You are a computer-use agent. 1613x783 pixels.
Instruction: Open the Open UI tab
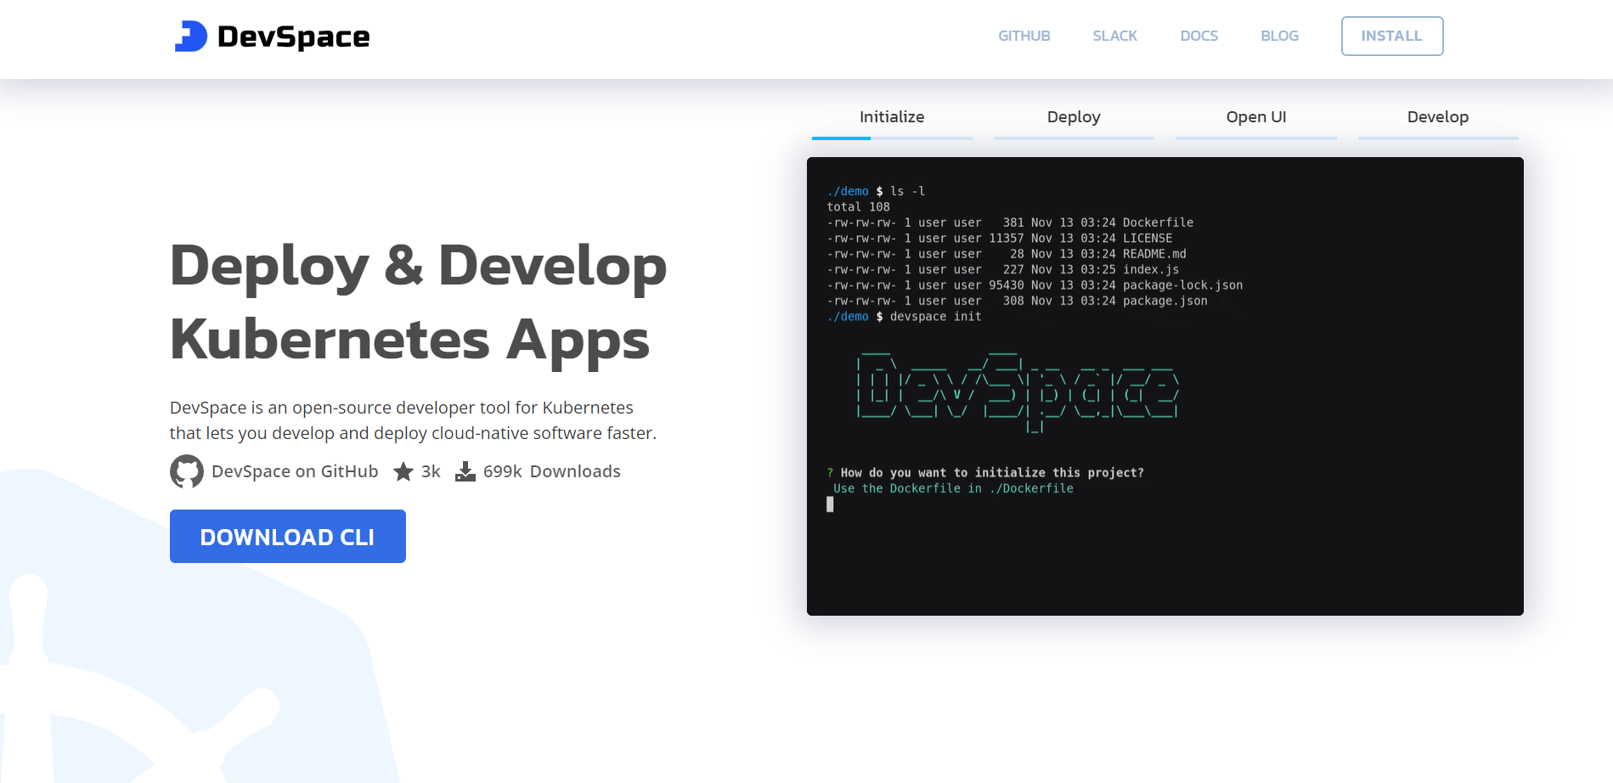pos(1255,116)
